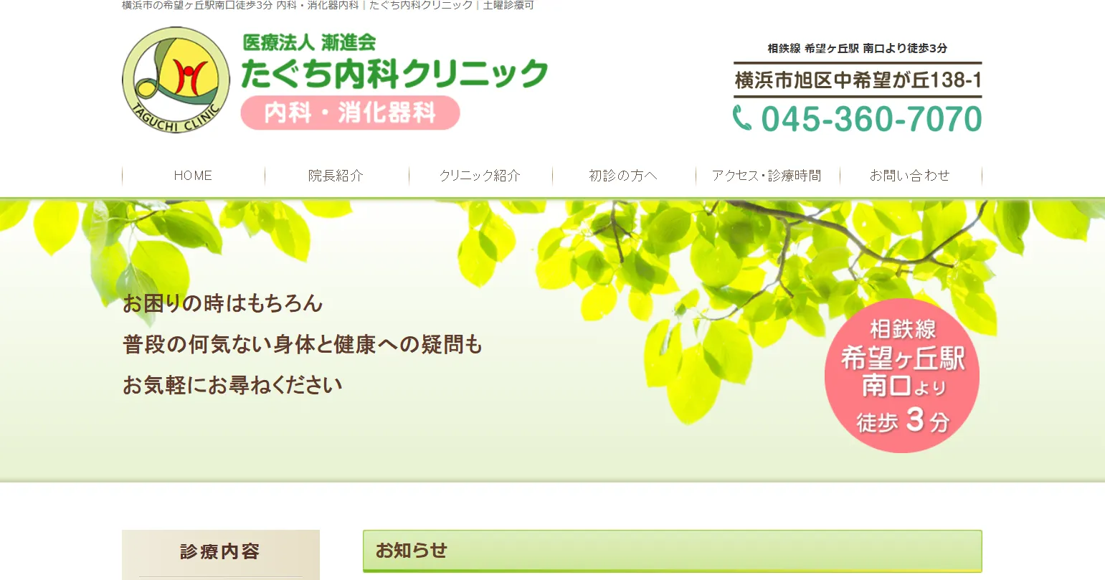Click the pink 徒歩3分 circle badge

pyautogui.click(x=902, y=376)
